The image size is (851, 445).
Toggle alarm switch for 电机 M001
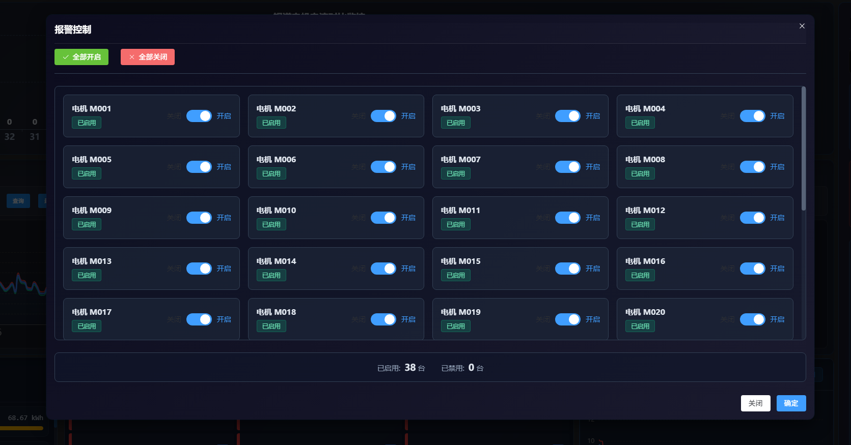click(199, 116)
